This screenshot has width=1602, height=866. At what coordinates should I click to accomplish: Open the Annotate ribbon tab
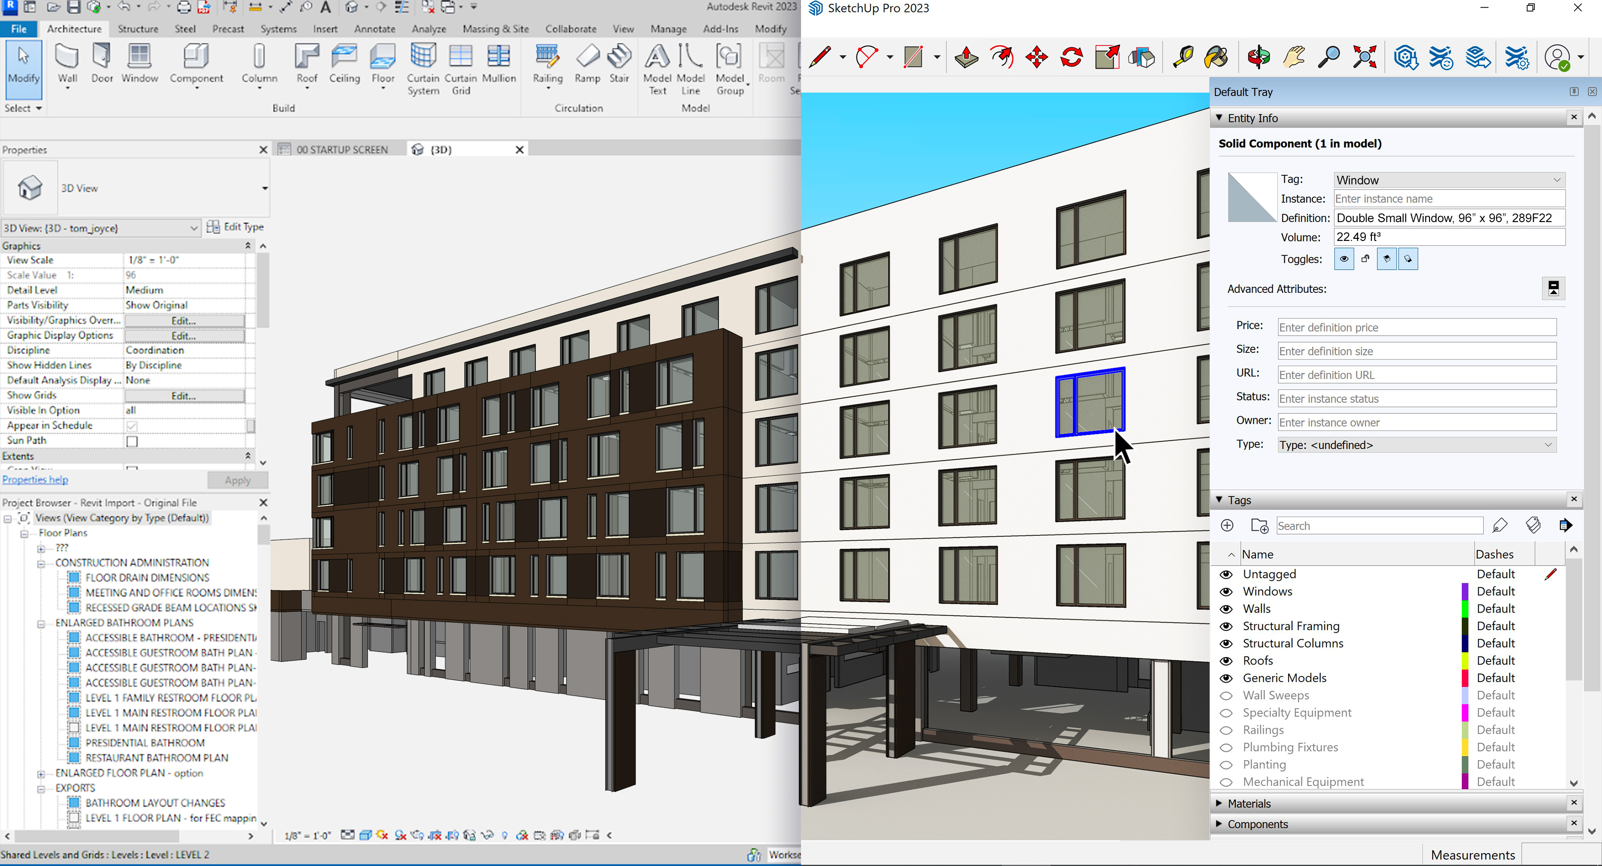click(x=374, y=29)
